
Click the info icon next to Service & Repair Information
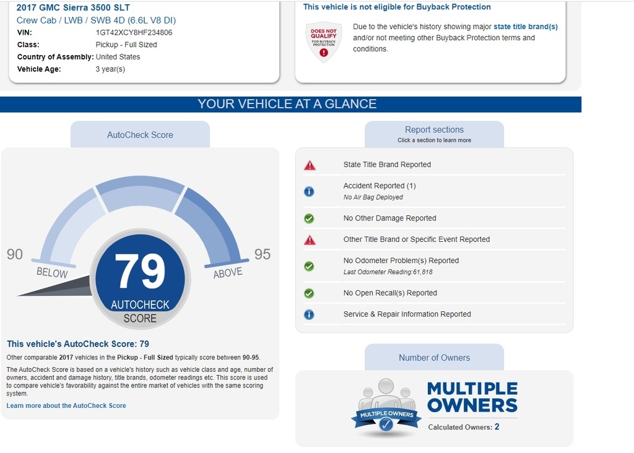coord(309,314)
